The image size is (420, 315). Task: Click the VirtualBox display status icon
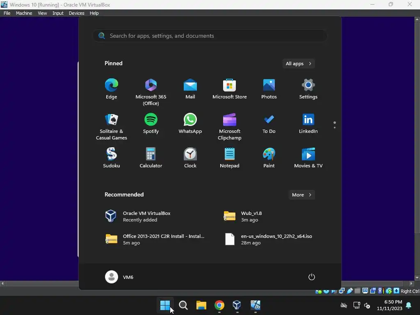pyautogui.click(x=365, y=291)
